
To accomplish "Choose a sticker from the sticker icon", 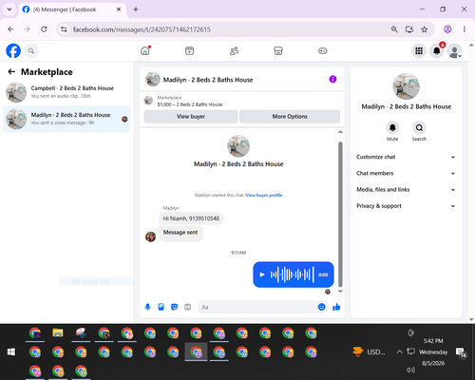I will click(174, 307).
